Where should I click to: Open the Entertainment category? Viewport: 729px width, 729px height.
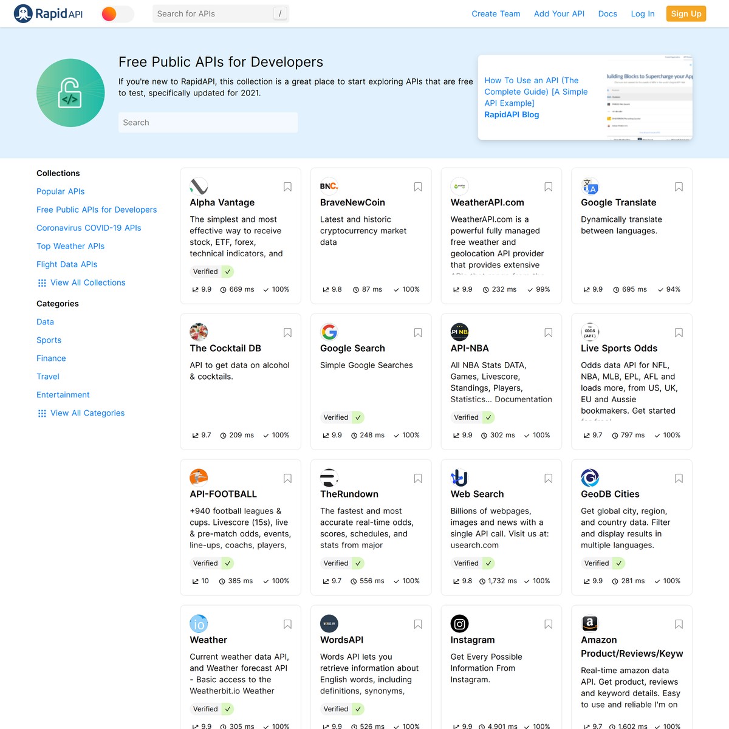[x=63, y=395]
